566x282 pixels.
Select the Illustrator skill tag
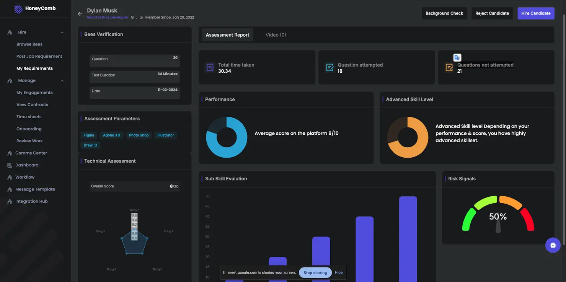[166, 135]
